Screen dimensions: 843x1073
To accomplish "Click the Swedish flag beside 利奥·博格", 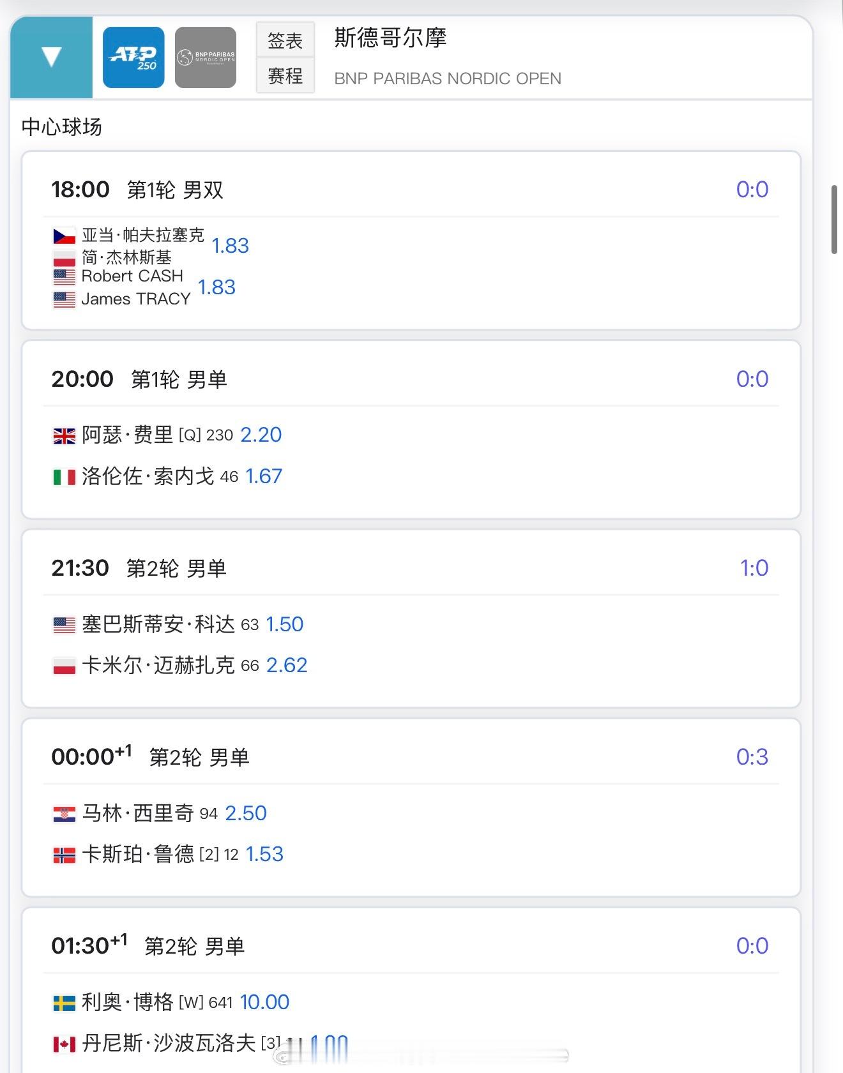I will (x=64, y=1003).
